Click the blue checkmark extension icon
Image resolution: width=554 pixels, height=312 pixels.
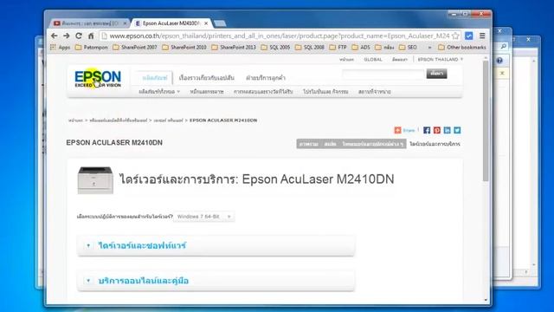pos(469,36)
